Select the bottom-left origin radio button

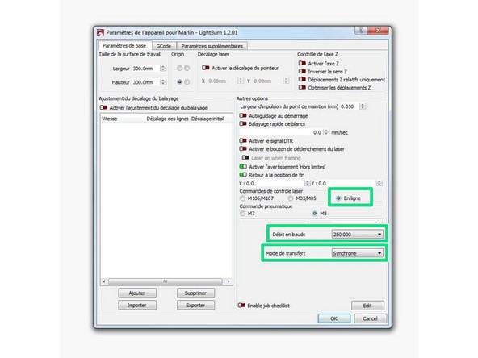180,82
